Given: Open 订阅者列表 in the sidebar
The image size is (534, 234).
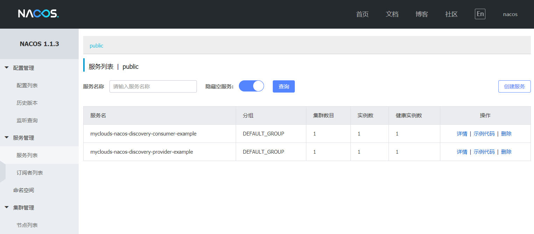Looking at the screenshot, I should pos(30,173).
